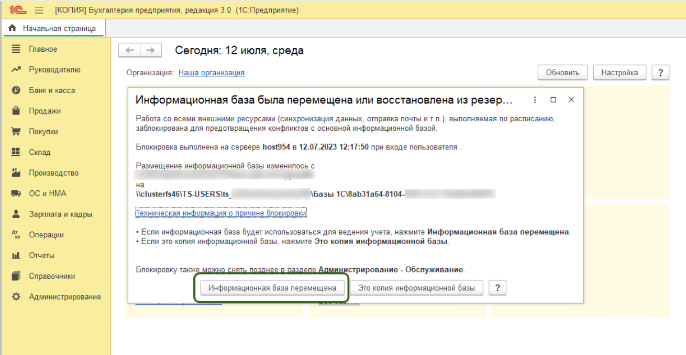Open the Зарплата и кадры section
Viewport: 686px width, 355px height.
[60, 214]
